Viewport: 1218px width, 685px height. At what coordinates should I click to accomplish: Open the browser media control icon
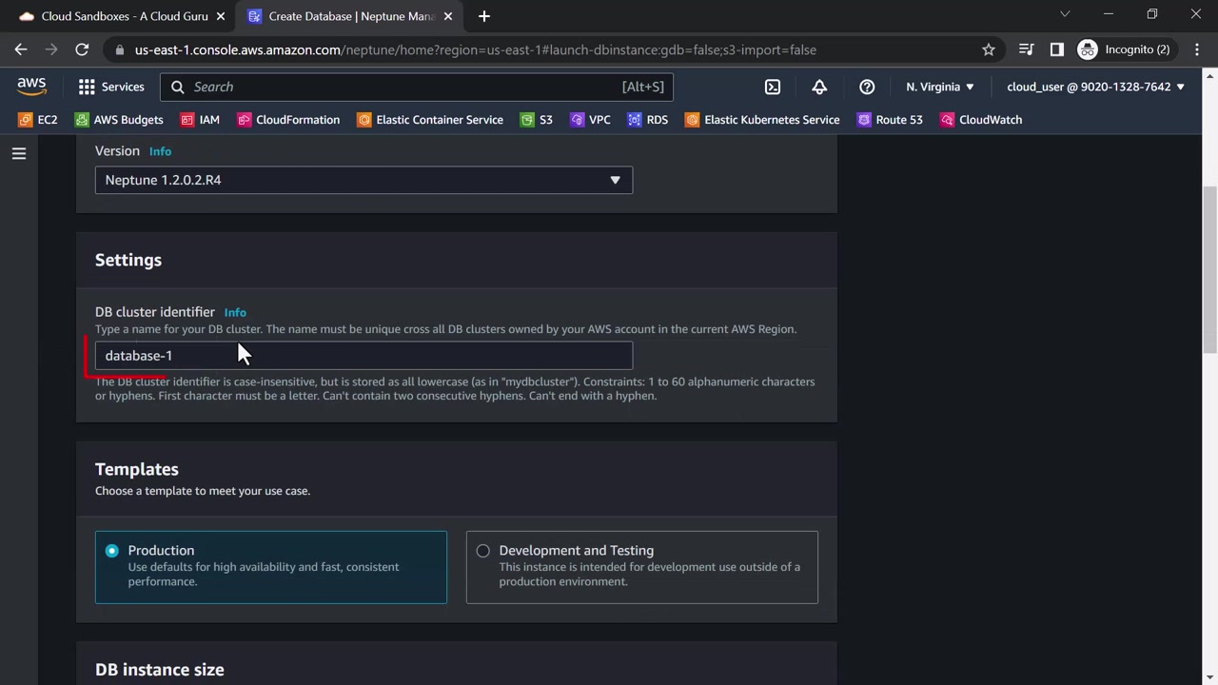coord(1026,49)
